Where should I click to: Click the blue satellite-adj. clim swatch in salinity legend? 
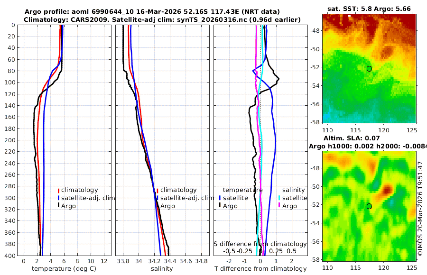pos(158,198)
